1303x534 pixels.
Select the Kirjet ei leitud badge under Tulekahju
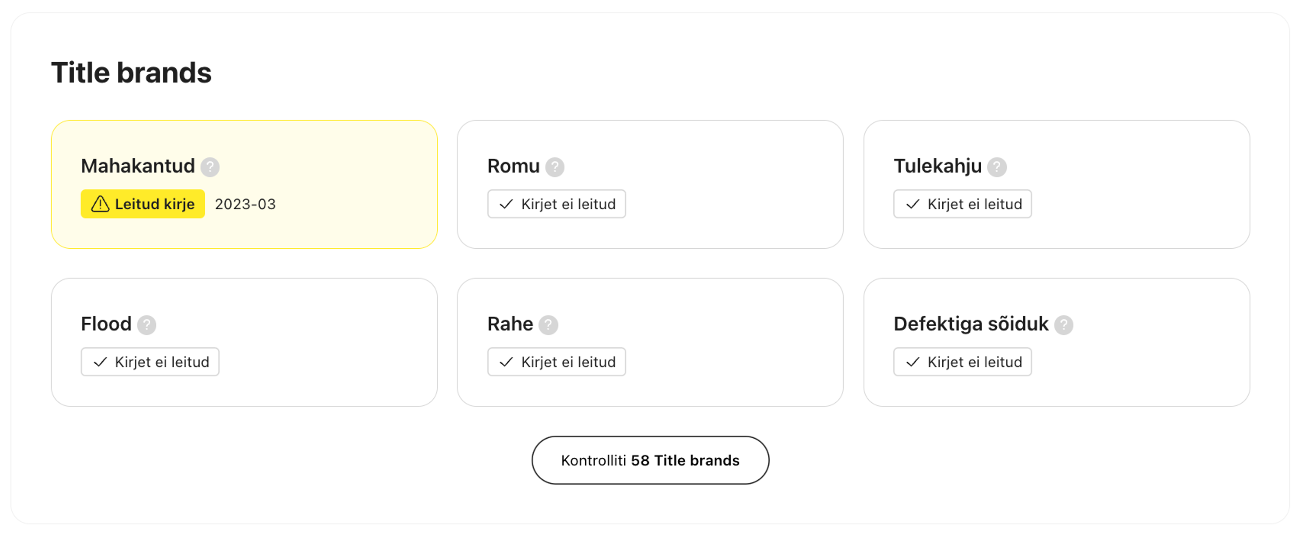click(962, 204)
